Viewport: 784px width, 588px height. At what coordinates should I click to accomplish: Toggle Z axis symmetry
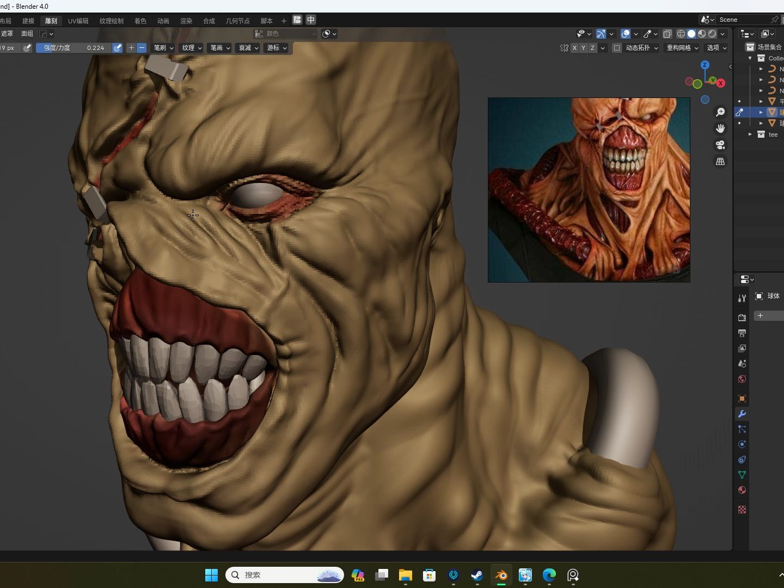click(x=592, y=48)
